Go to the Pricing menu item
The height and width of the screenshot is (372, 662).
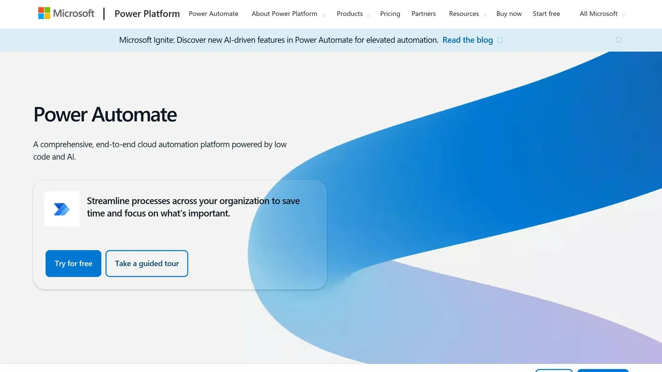(390, 14)
